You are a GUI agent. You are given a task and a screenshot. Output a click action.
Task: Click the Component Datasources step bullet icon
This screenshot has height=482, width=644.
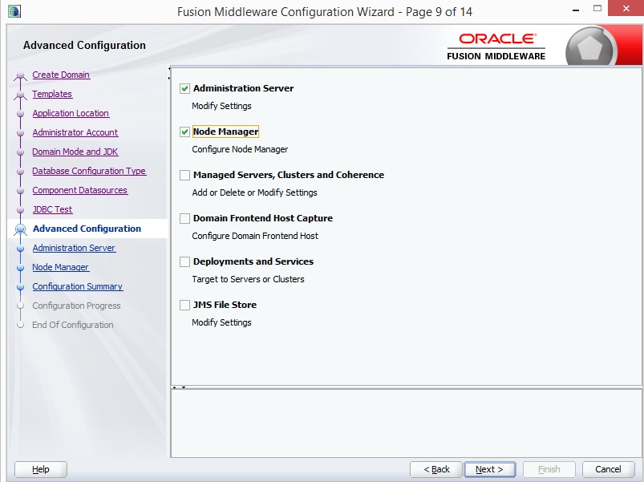pyautogui.click(x=20, y=191)
